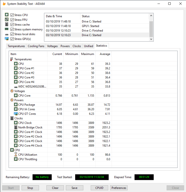Click the AIDA64 flame icon in title bar
Screen dimensions: 186x192
click(4, 4)
